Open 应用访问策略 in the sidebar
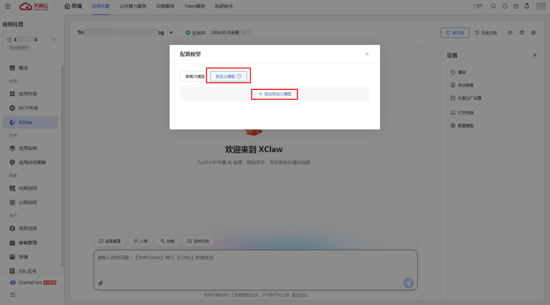550x305 pixels. (x=30, y=162)
